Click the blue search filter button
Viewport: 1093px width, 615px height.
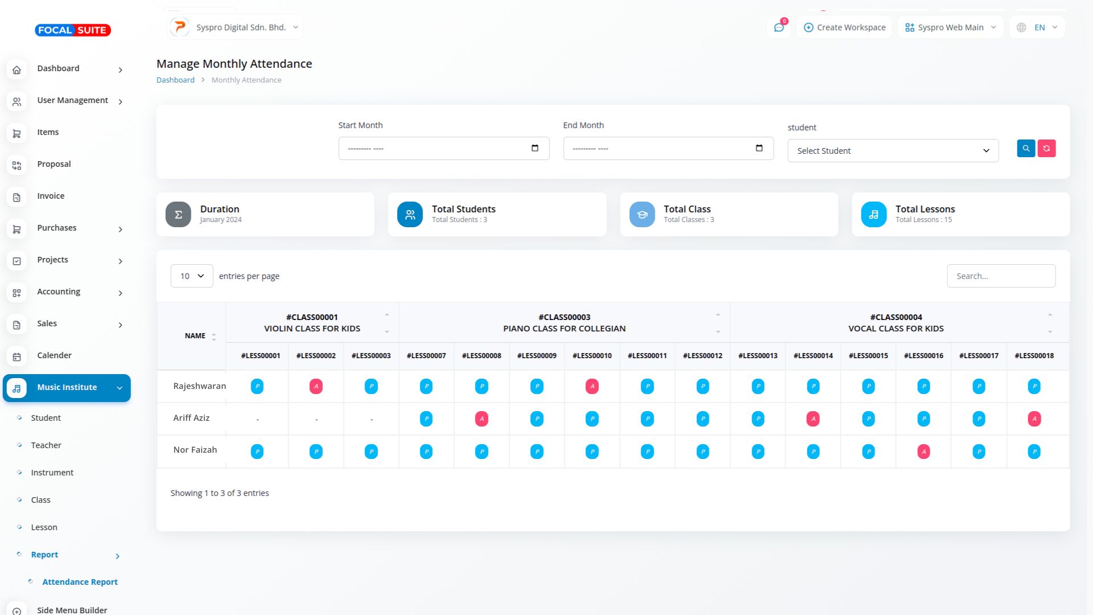[x=1026, y=149]
